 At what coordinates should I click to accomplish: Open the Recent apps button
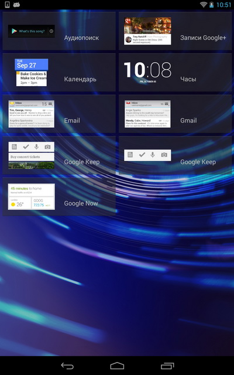pos(167,366)
